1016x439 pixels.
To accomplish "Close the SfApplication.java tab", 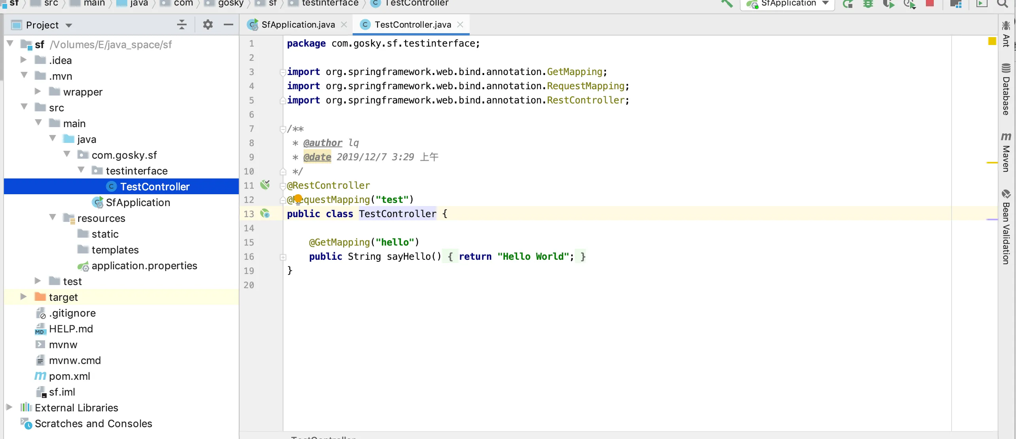I will point(344,24).
